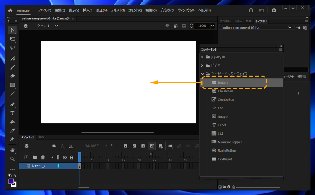Open the 挿入(I) menu
315x195 pixels.
pyautogui.click(x=87, y=10)
